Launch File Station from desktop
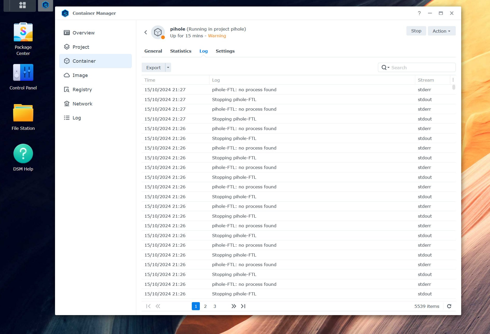This screenshot has width=490, height=334. click(x=23, y=113)
